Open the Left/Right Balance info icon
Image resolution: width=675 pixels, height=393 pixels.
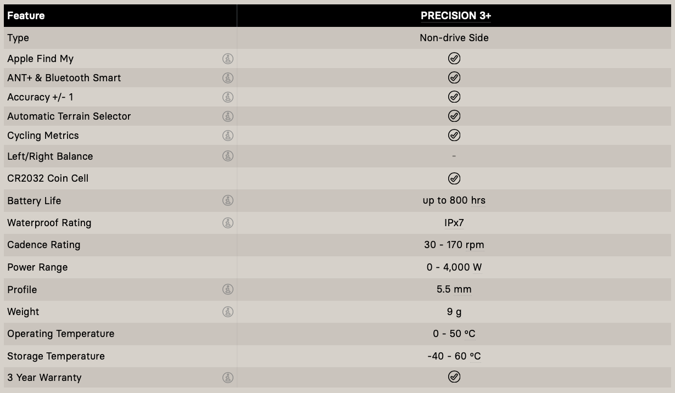pos(228,156)
